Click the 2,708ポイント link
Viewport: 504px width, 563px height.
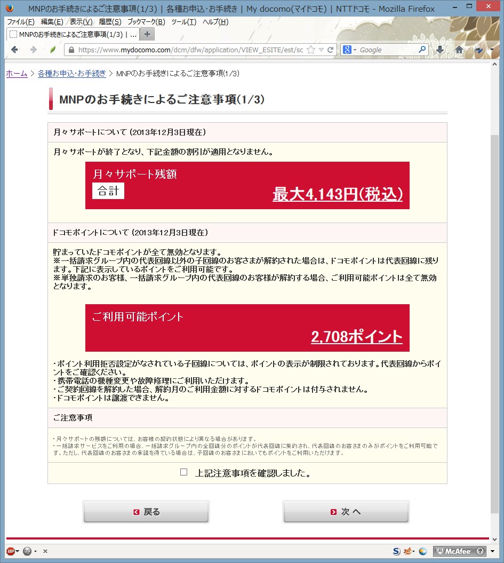357,336
